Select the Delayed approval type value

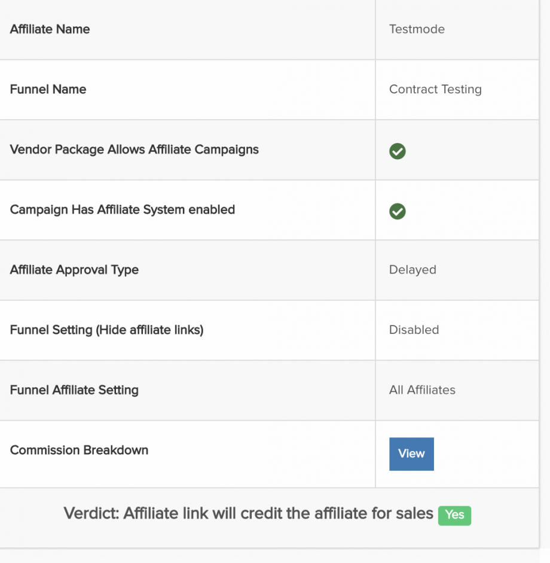tap(412, 269)
